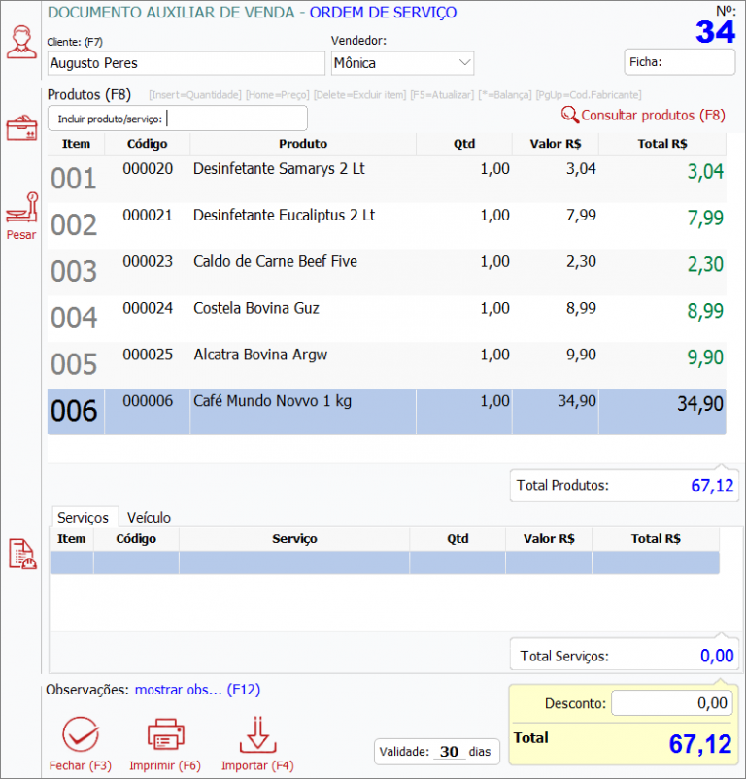Click Consultar produtos (F8) link
Image resolution: width=746 pixels, height=779 pixels.
pyautogui.click(x=653, y=115)
